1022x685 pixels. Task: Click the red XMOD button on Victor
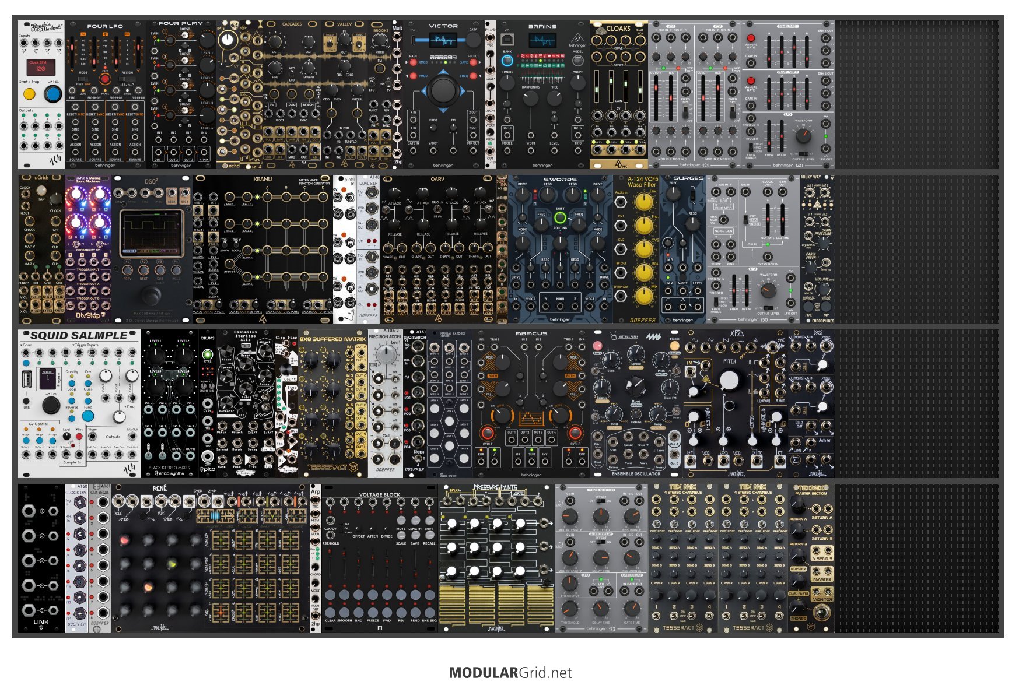414,62
